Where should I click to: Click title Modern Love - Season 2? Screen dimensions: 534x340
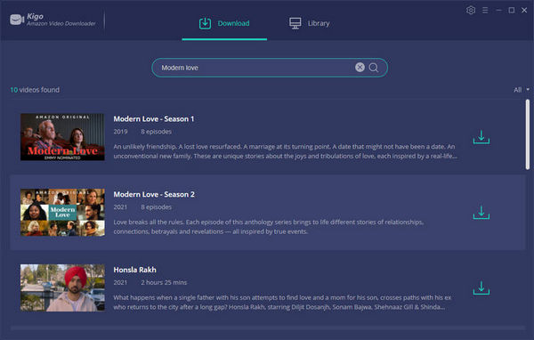(x=154, y=194)
